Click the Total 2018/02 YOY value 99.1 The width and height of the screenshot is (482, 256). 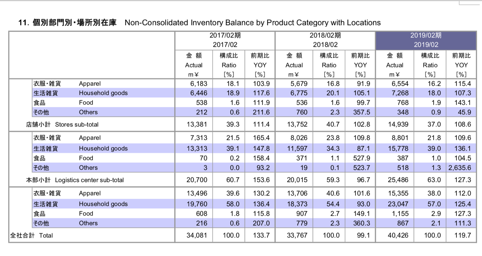coord(363,235)
